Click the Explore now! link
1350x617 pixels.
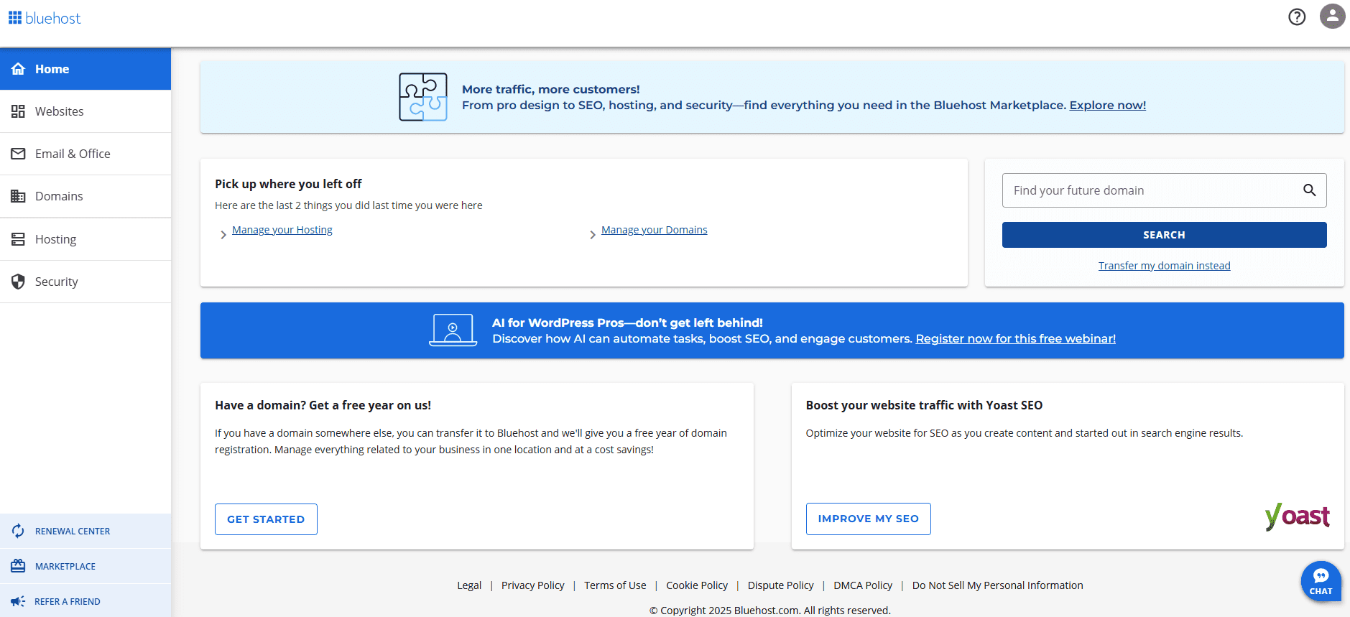click(1107, 105)
